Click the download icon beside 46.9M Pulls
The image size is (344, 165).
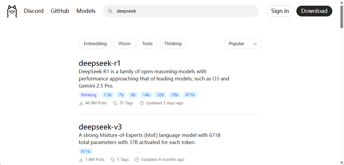pos(81,103)
